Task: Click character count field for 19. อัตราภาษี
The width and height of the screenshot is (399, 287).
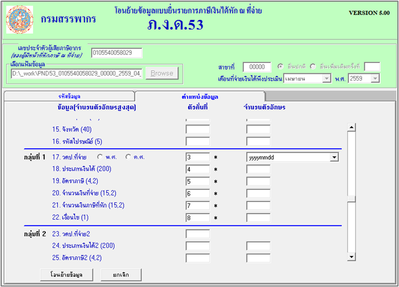Action: (258, 181)
